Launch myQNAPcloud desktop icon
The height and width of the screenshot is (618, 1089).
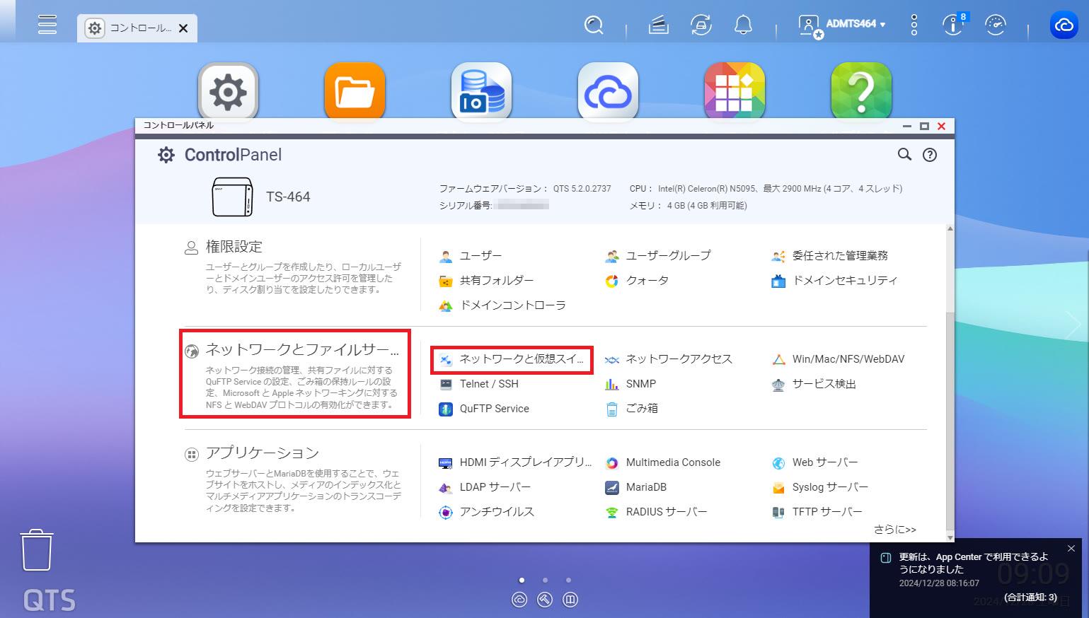pyautogui.click(x=608, y=92)
